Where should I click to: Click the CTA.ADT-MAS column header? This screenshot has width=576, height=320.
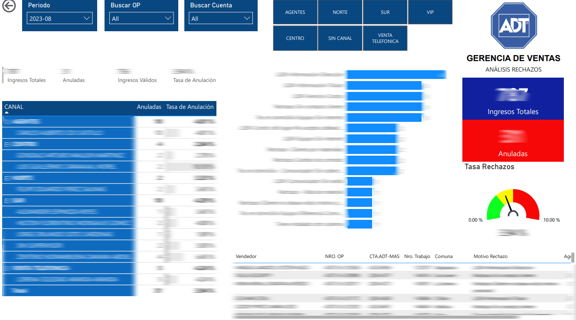pos(384,256)
